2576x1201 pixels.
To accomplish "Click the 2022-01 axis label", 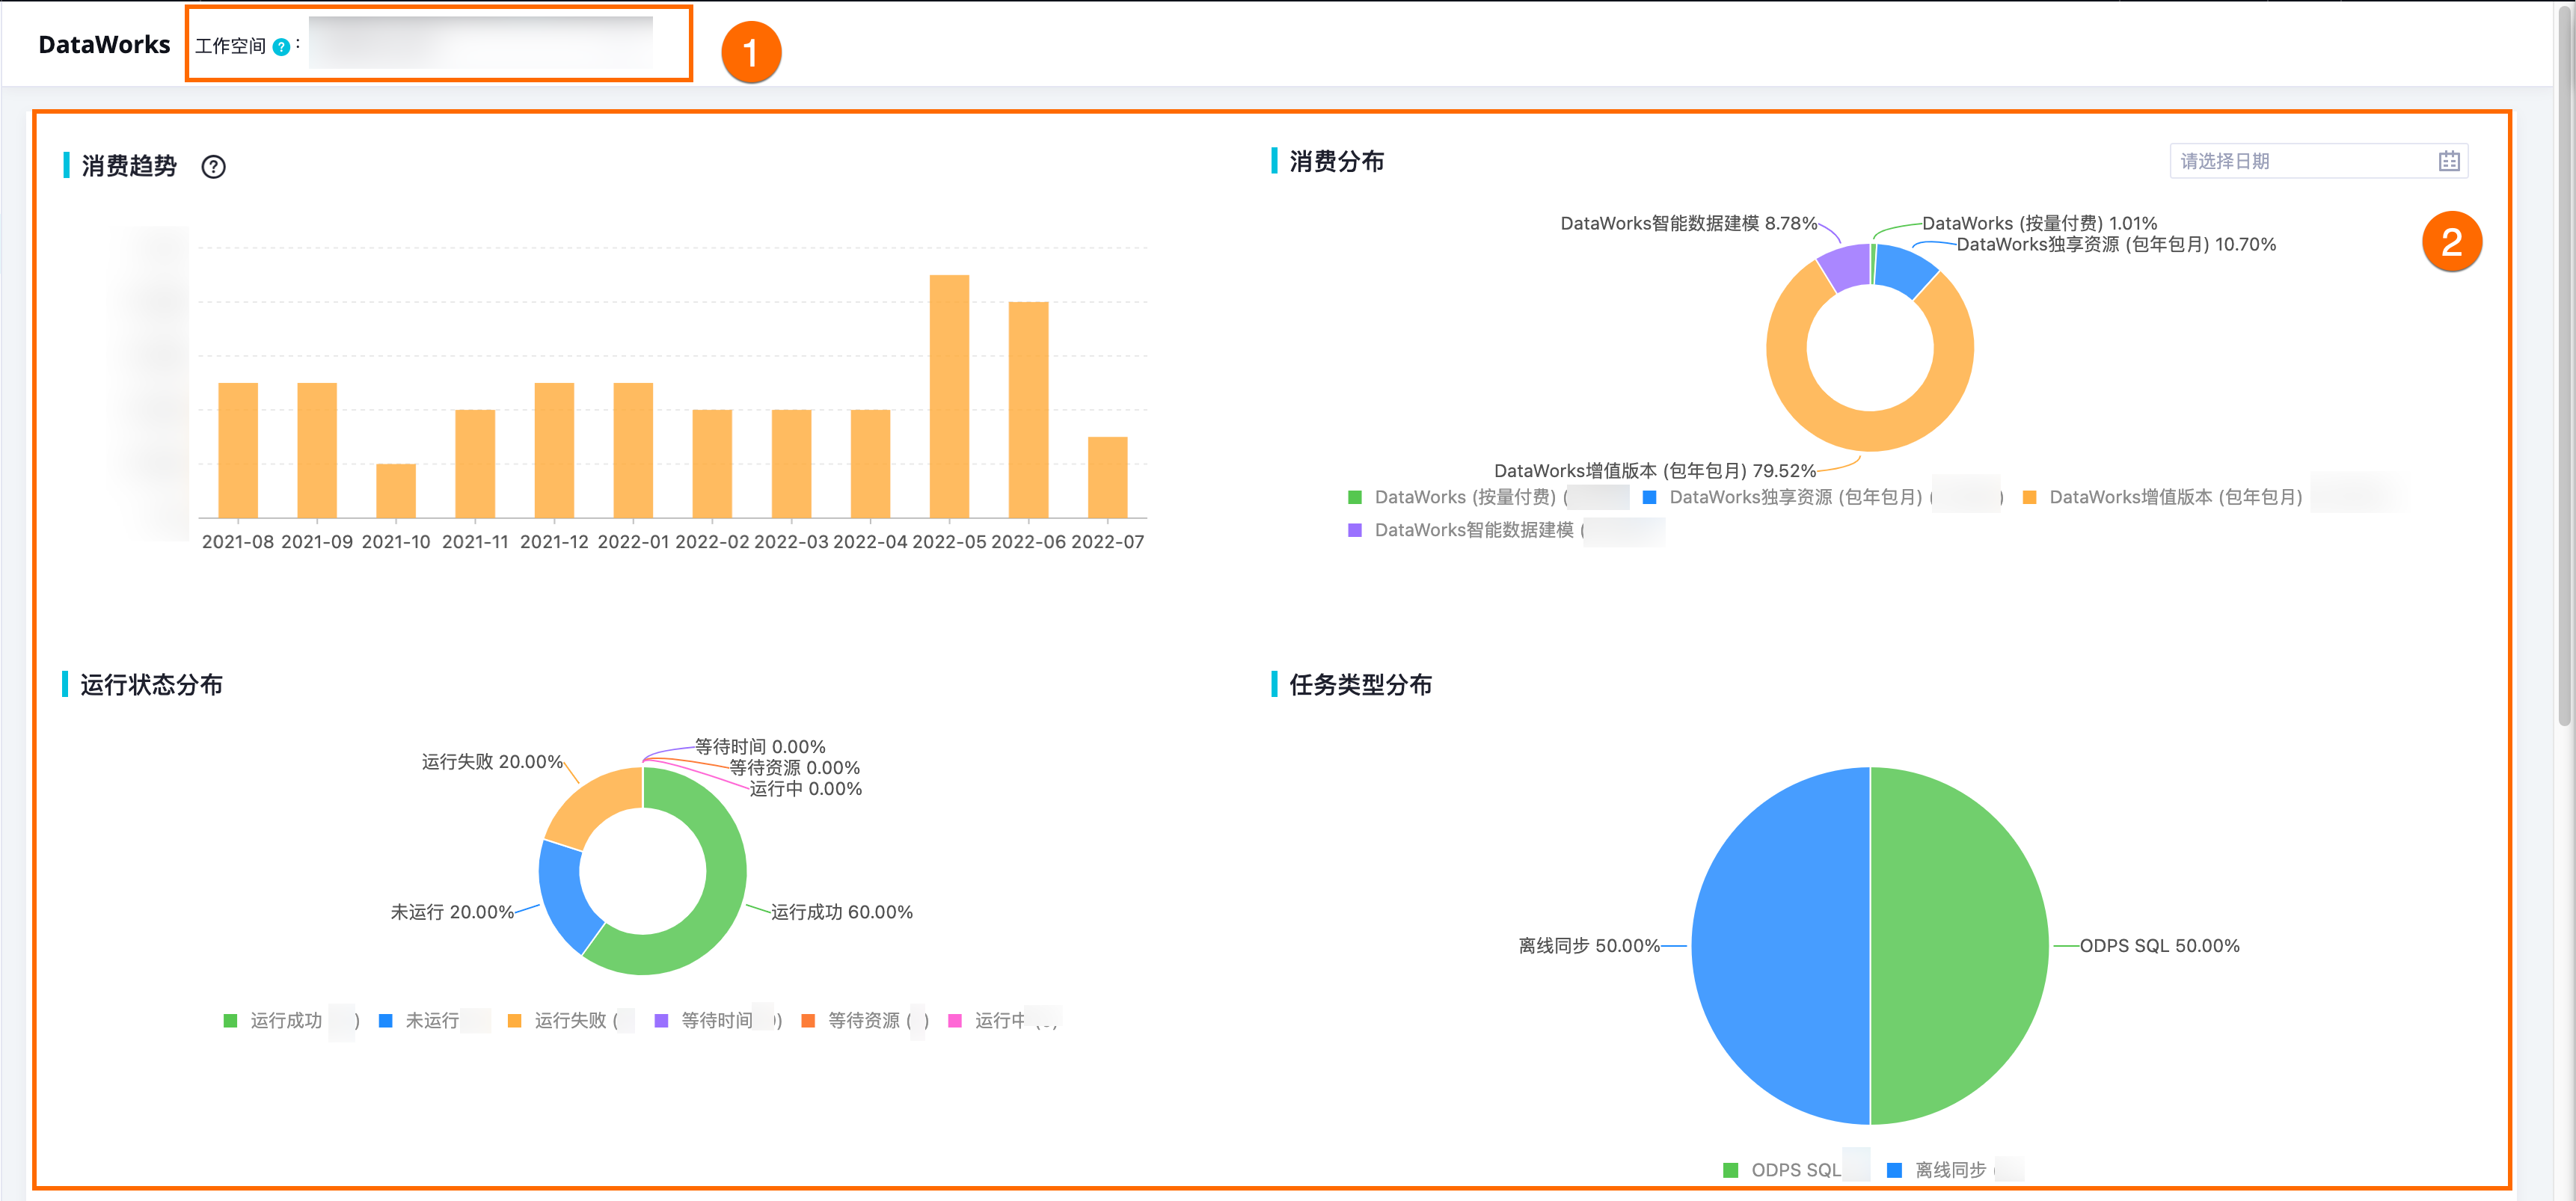I will click(633, 542).
